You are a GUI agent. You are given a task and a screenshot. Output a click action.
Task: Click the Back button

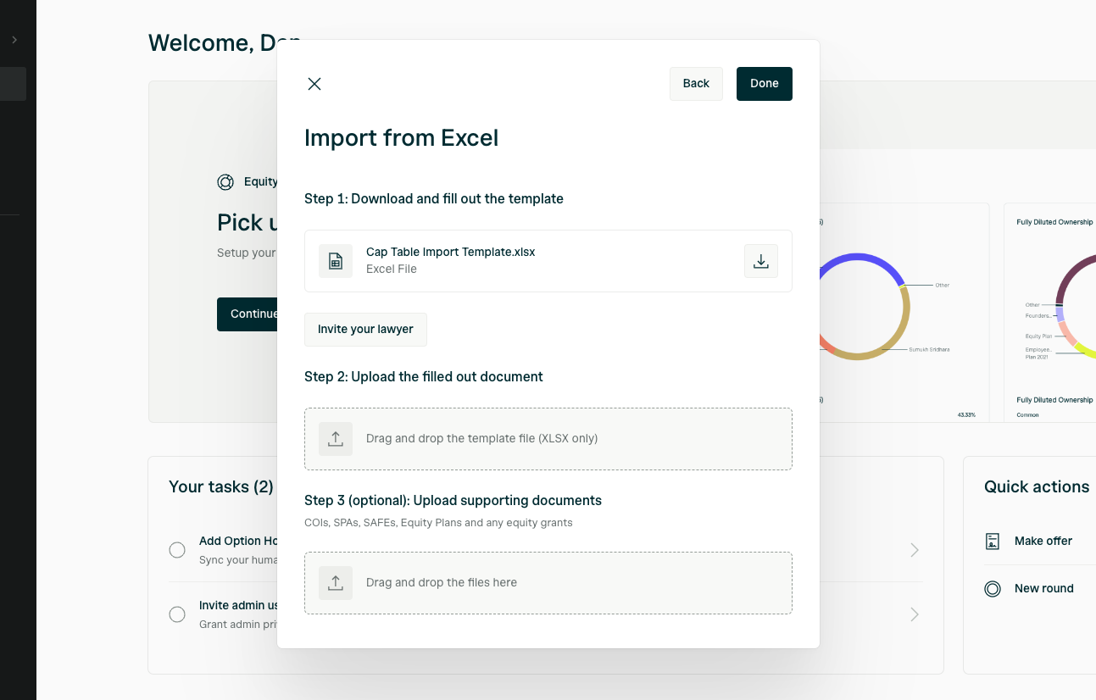pyautogui.click(x=696, y=84)
